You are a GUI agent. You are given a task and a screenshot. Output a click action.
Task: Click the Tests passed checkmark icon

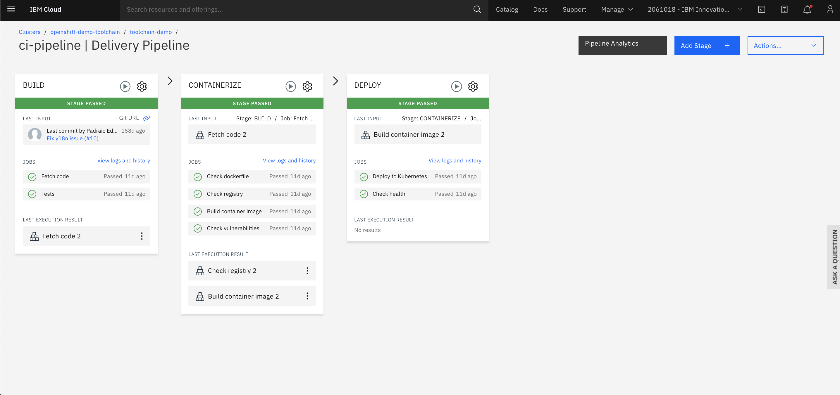32,194
